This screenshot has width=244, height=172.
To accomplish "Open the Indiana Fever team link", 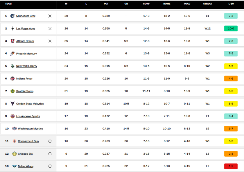I will click(24, 79).
